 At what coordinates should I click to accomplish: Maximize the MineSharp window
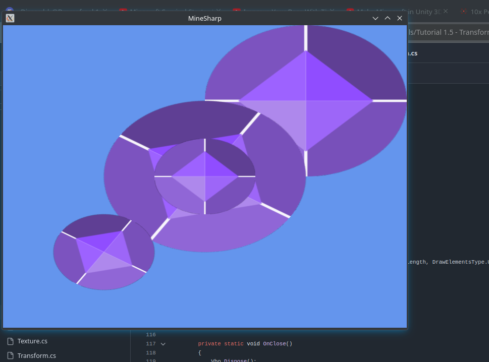(x=388, y=18)
